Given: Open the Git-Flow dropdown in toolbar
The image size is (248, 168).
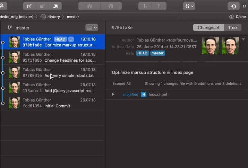Looking at the screenshot, I should tap(189, 6).
